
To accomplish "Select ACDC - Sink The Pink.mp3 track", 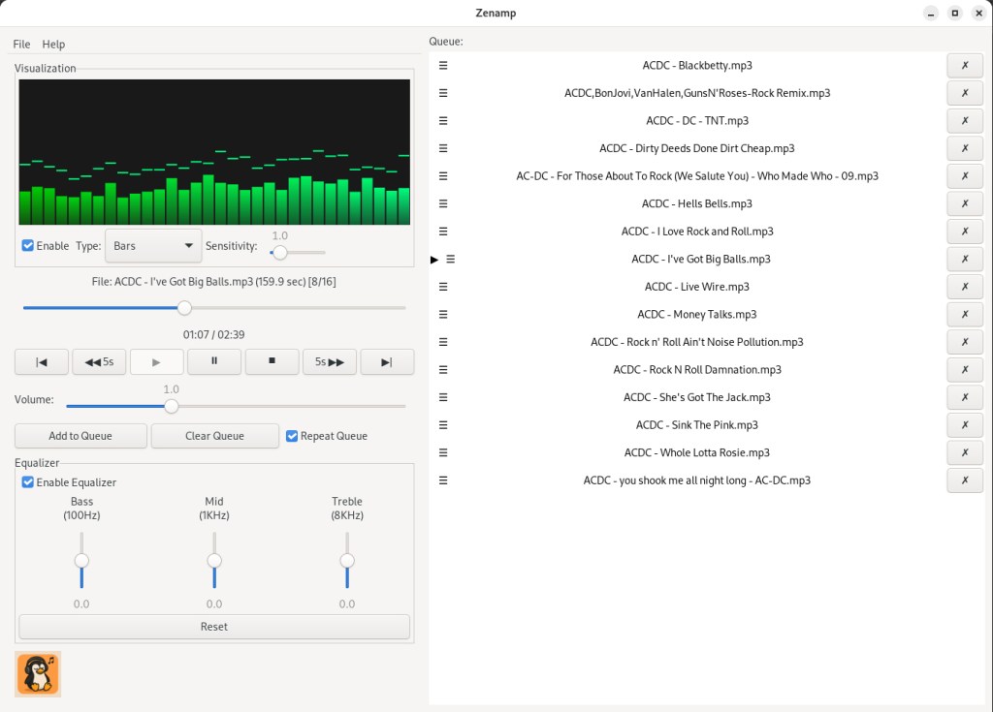I will [x=697, y=424].
